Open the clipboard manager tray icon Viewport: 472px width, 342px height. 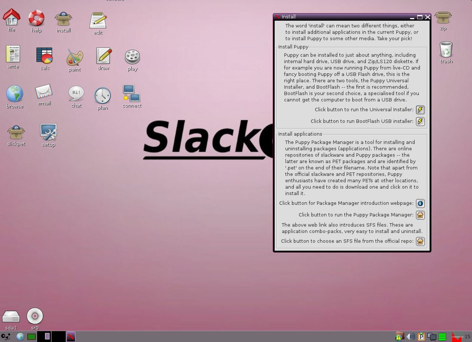(421, 337)
